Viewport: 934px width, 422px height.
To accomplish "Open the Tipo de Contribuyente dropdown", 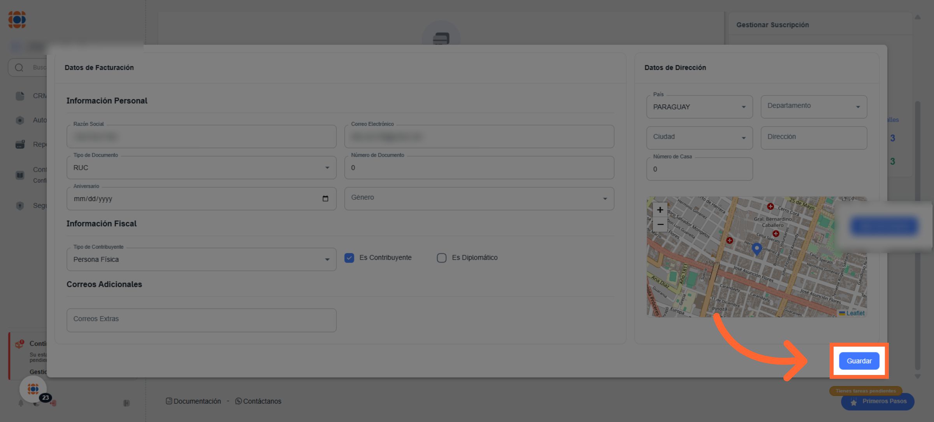I will coord(201,260).
